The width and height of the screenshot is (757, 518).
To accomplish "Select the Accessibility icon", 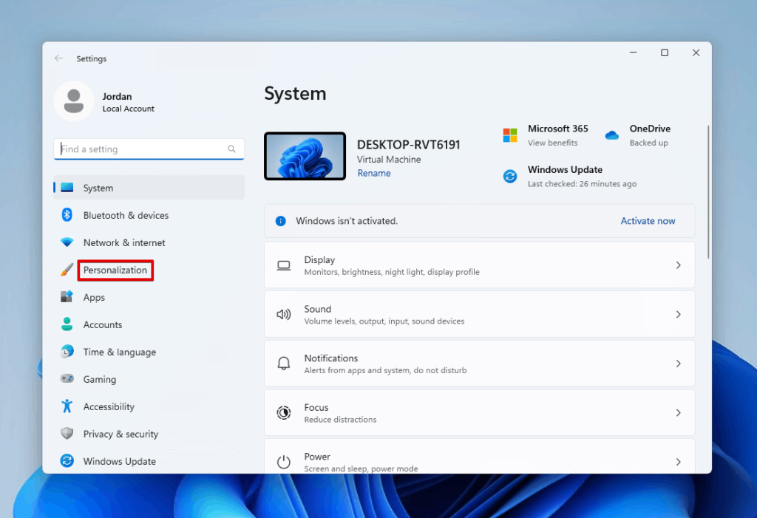I will tap(67, 406).
